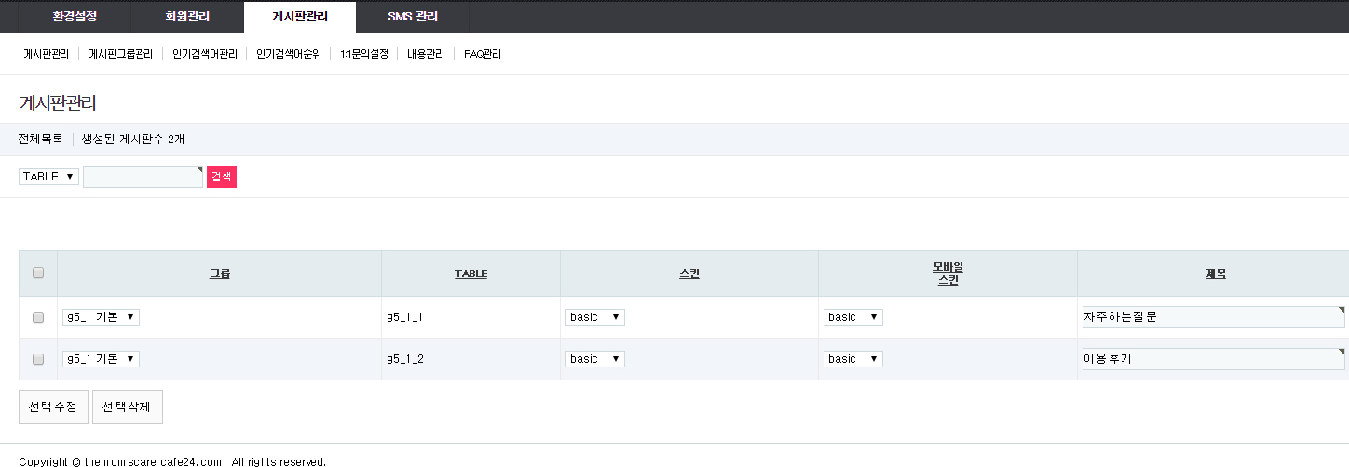
Task: Open 모바일 스킨 dropdown for g5_1_1 row
Action: point(853,317)
